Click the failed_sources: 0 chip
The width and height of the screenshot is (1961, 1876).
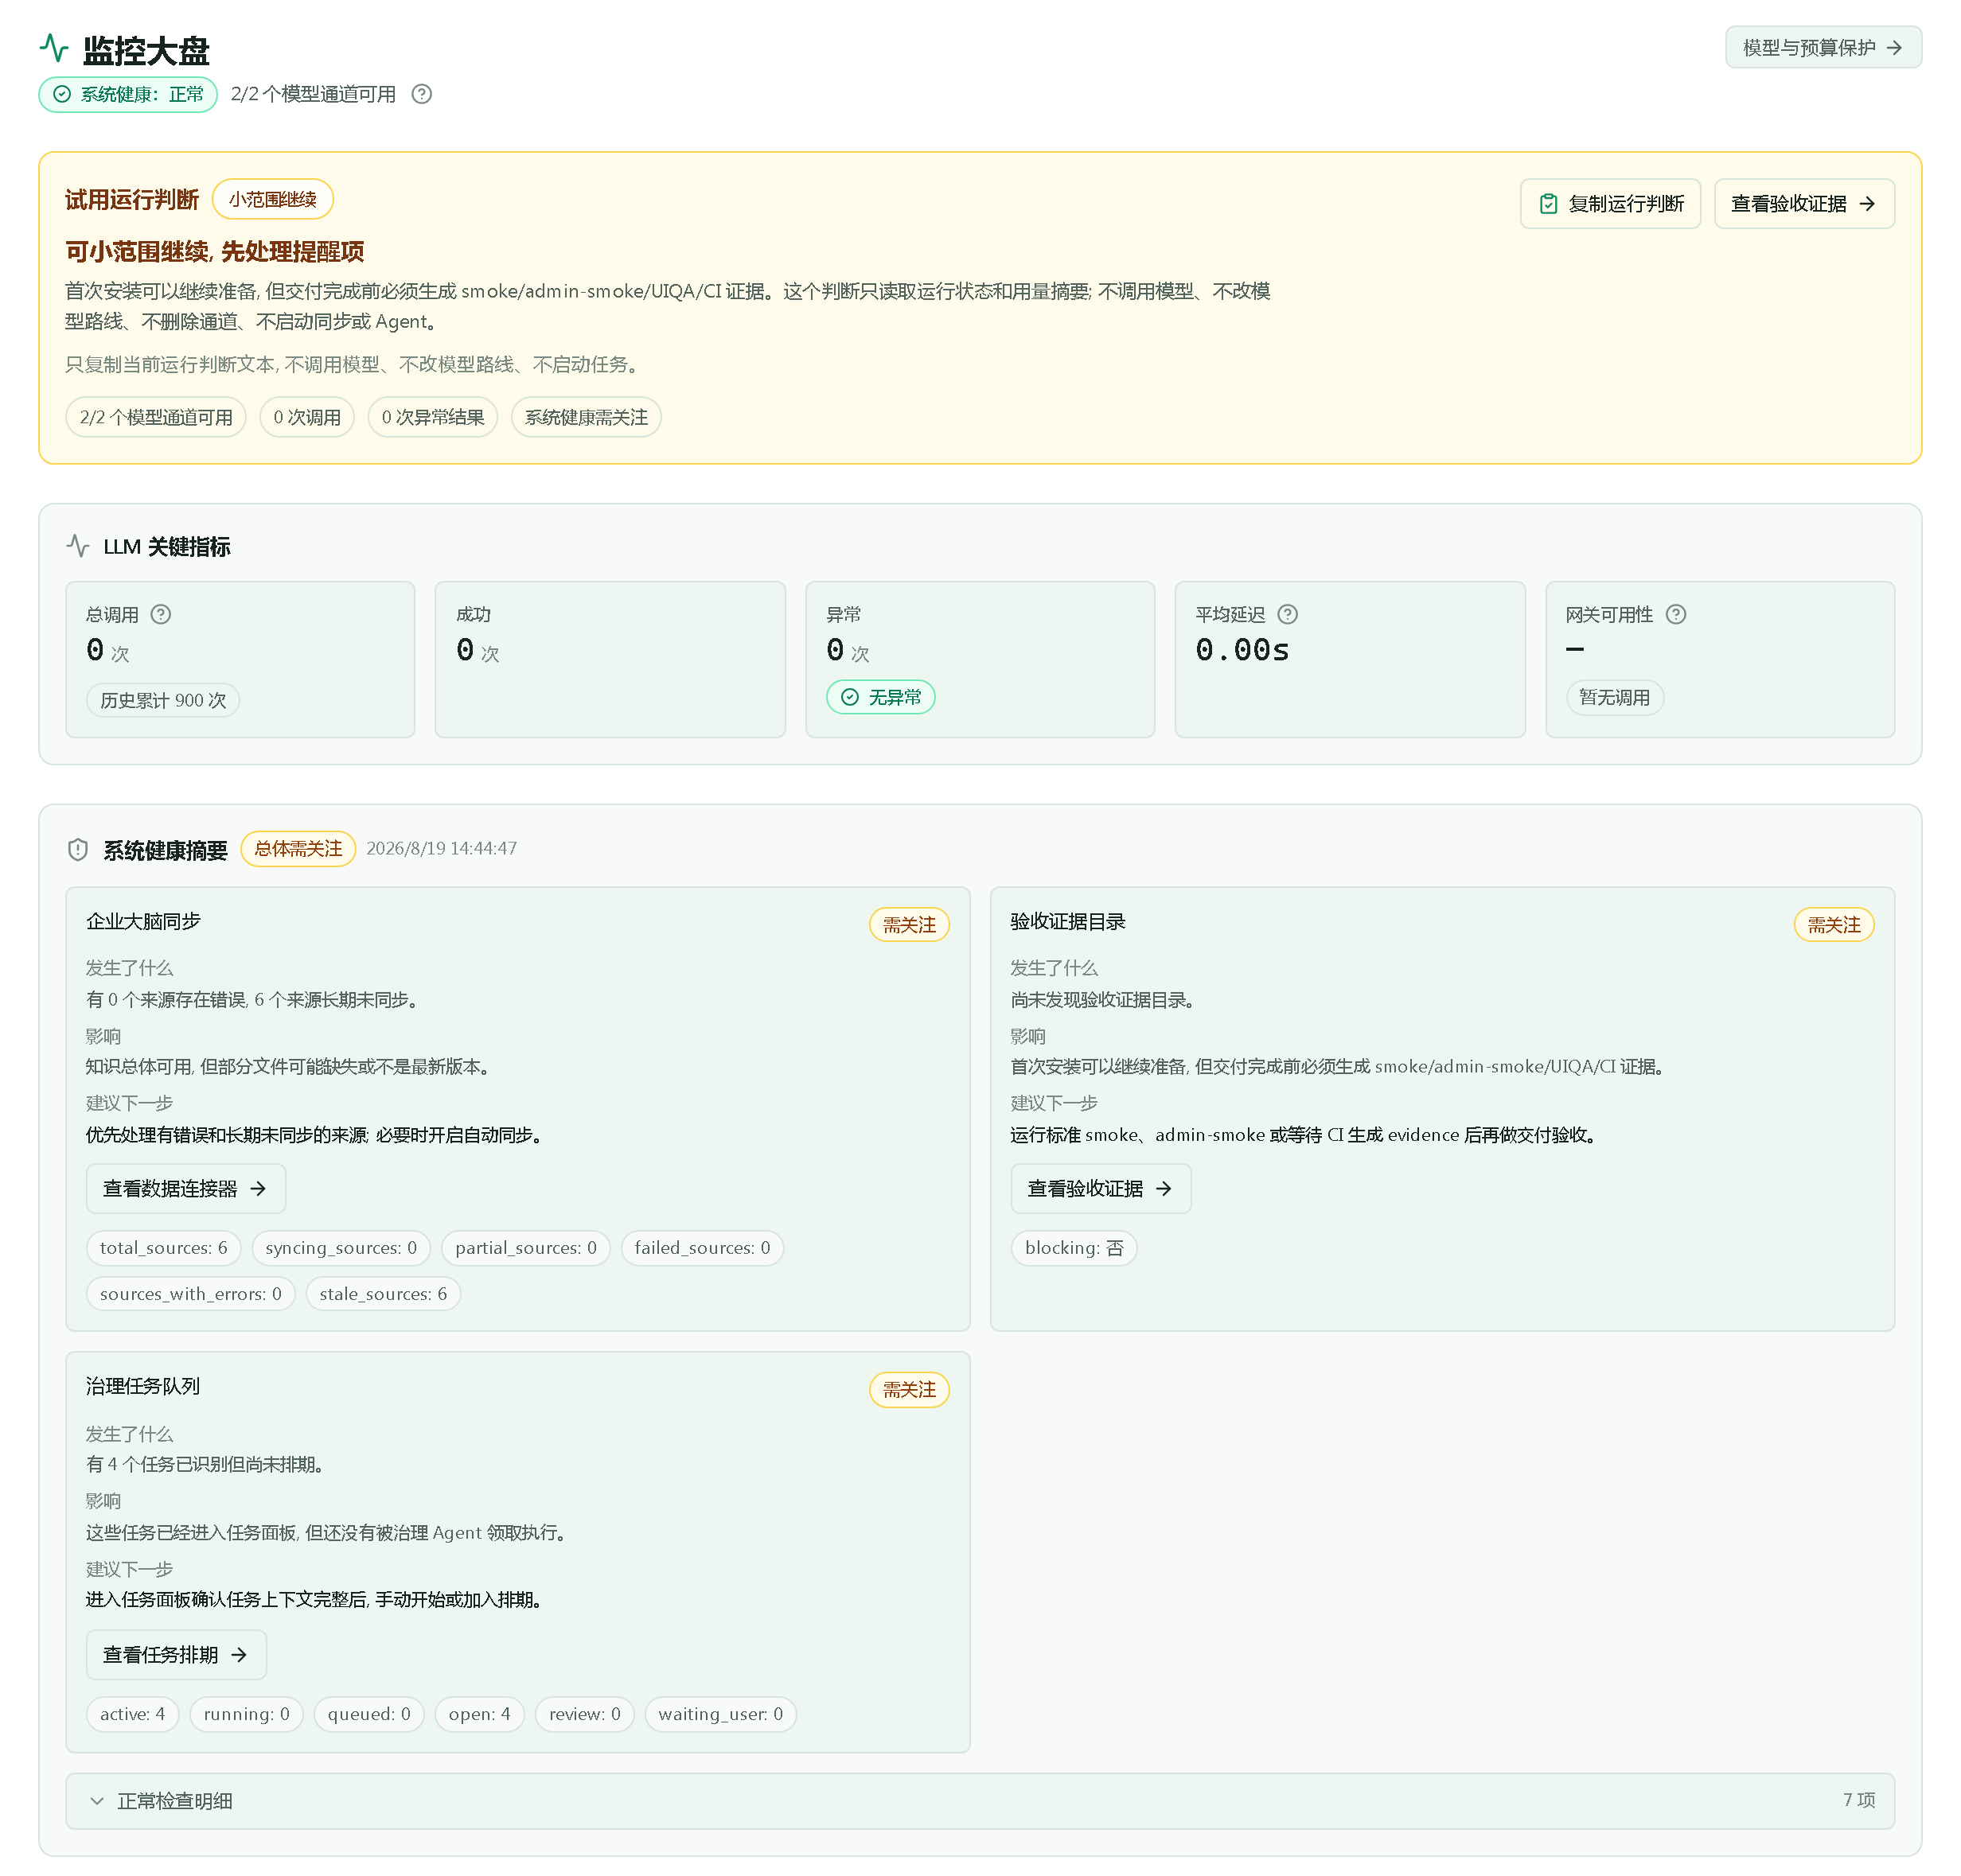tap(703, 1248)
